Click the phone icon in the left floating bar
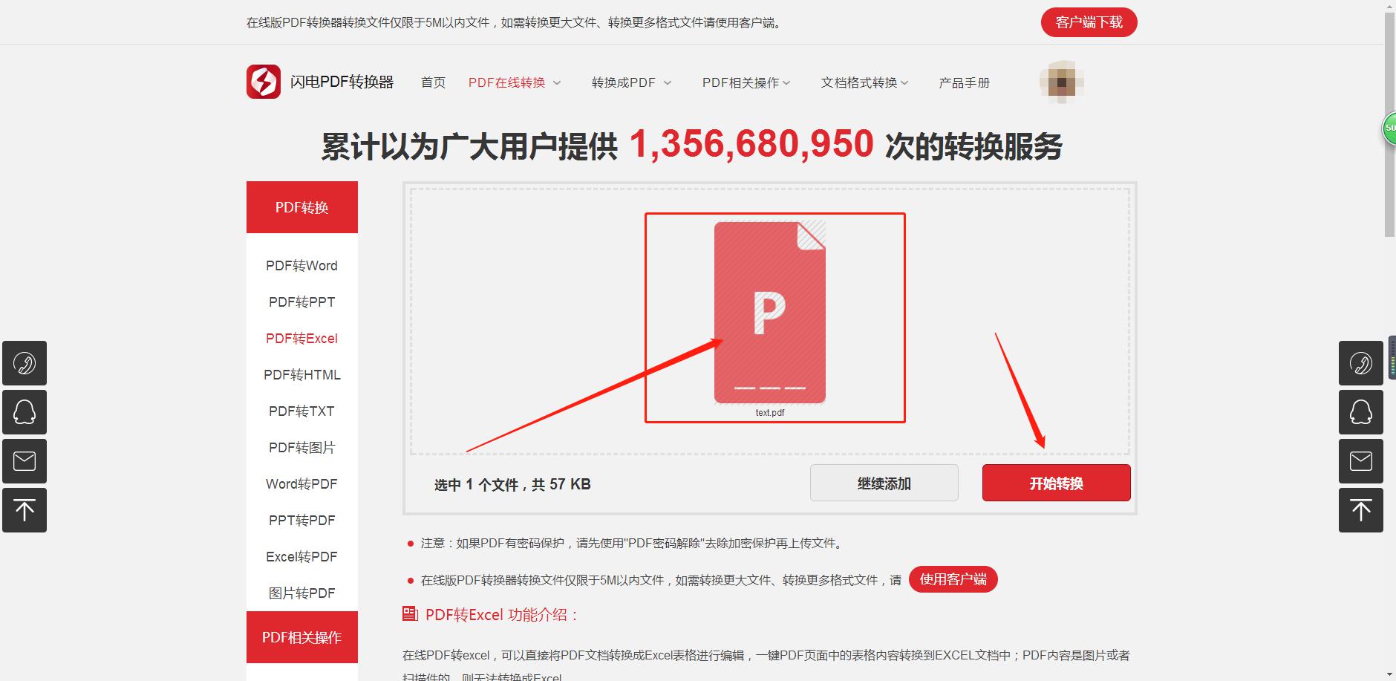This screenshot has width=1396, height=681. (x=25, y=363)
